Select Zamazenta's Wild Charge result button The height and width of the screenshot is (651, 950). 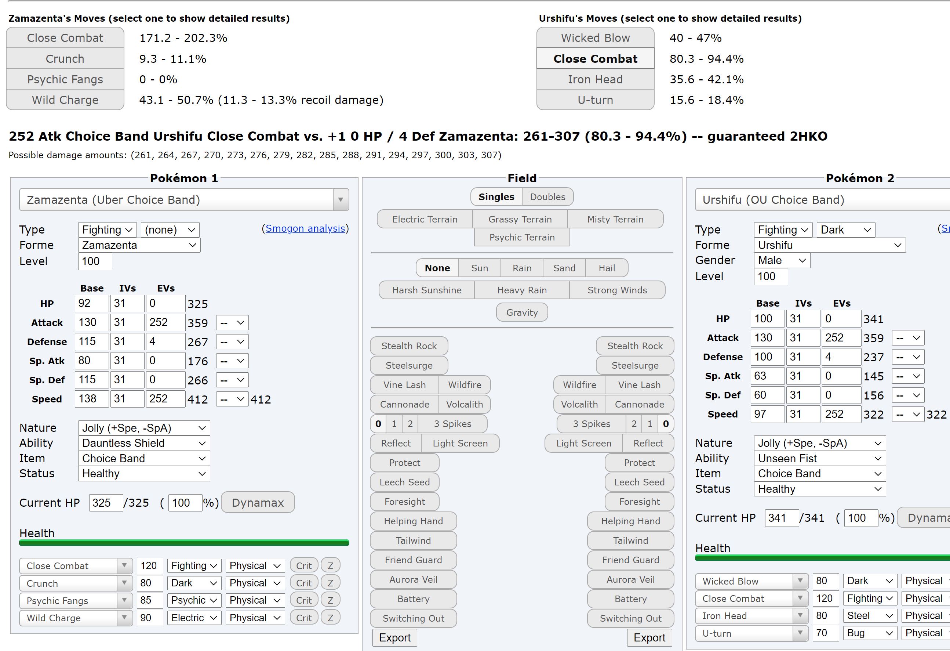point(65,100)
